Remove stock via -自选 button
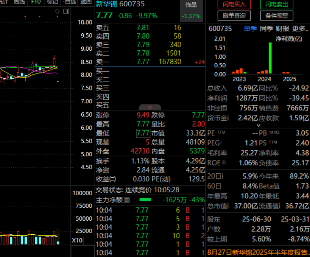This screenshot has height=257, width=310. tap(69, 2)
